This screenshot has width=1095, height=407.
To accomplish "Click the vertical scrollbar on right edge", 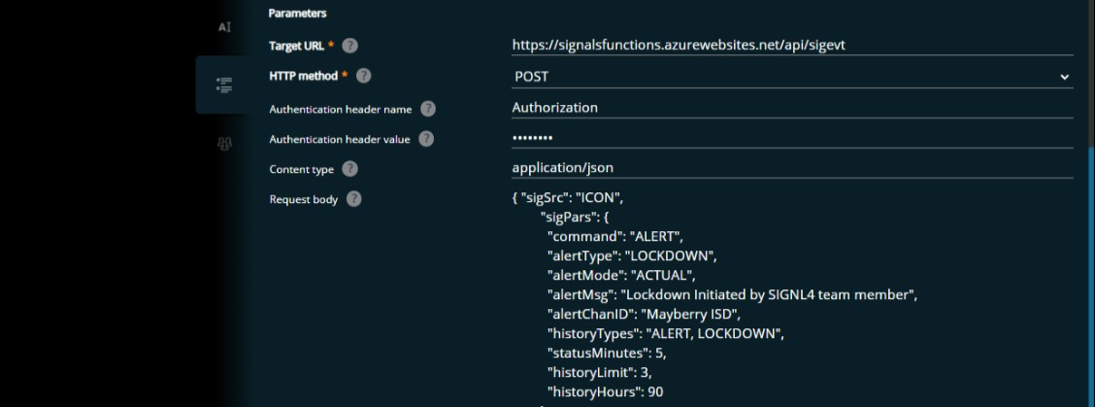I will (1089, 272).
